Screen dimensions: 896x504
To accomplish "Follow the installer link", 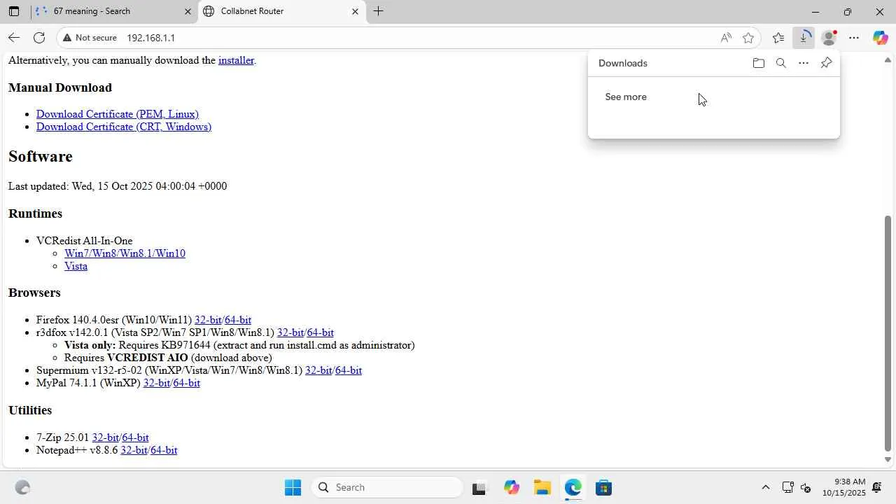I will pos(236,60).
